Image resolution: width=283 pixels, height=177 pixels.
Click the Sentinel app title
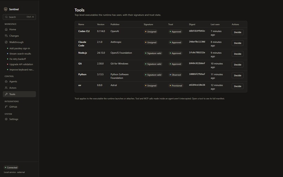tap(14, 9)
